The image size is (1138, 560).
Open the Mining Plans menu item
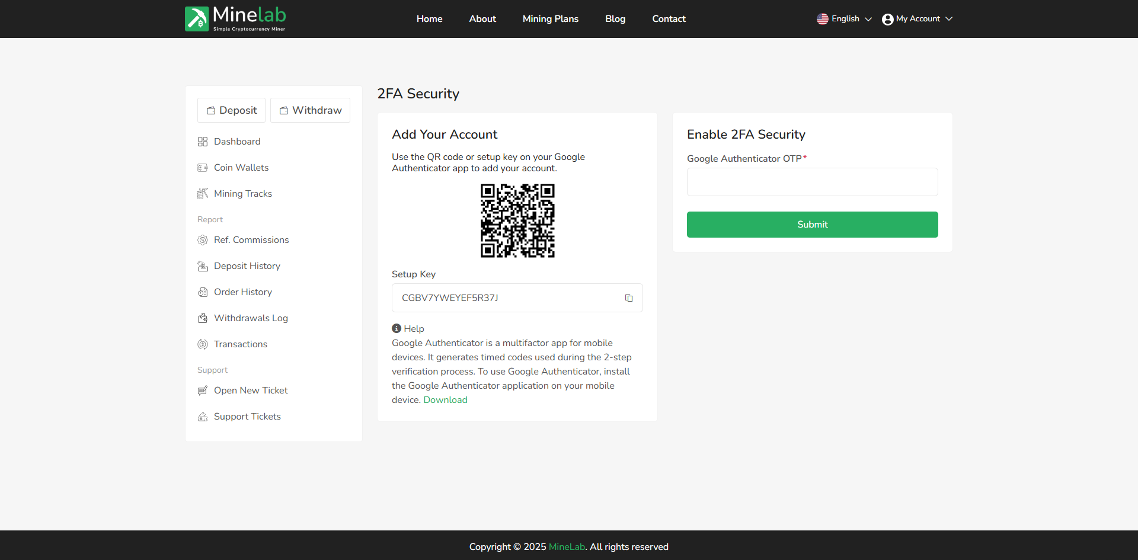550,19
